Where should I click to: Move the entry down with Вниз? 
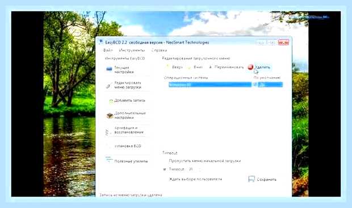coord(195,67)
